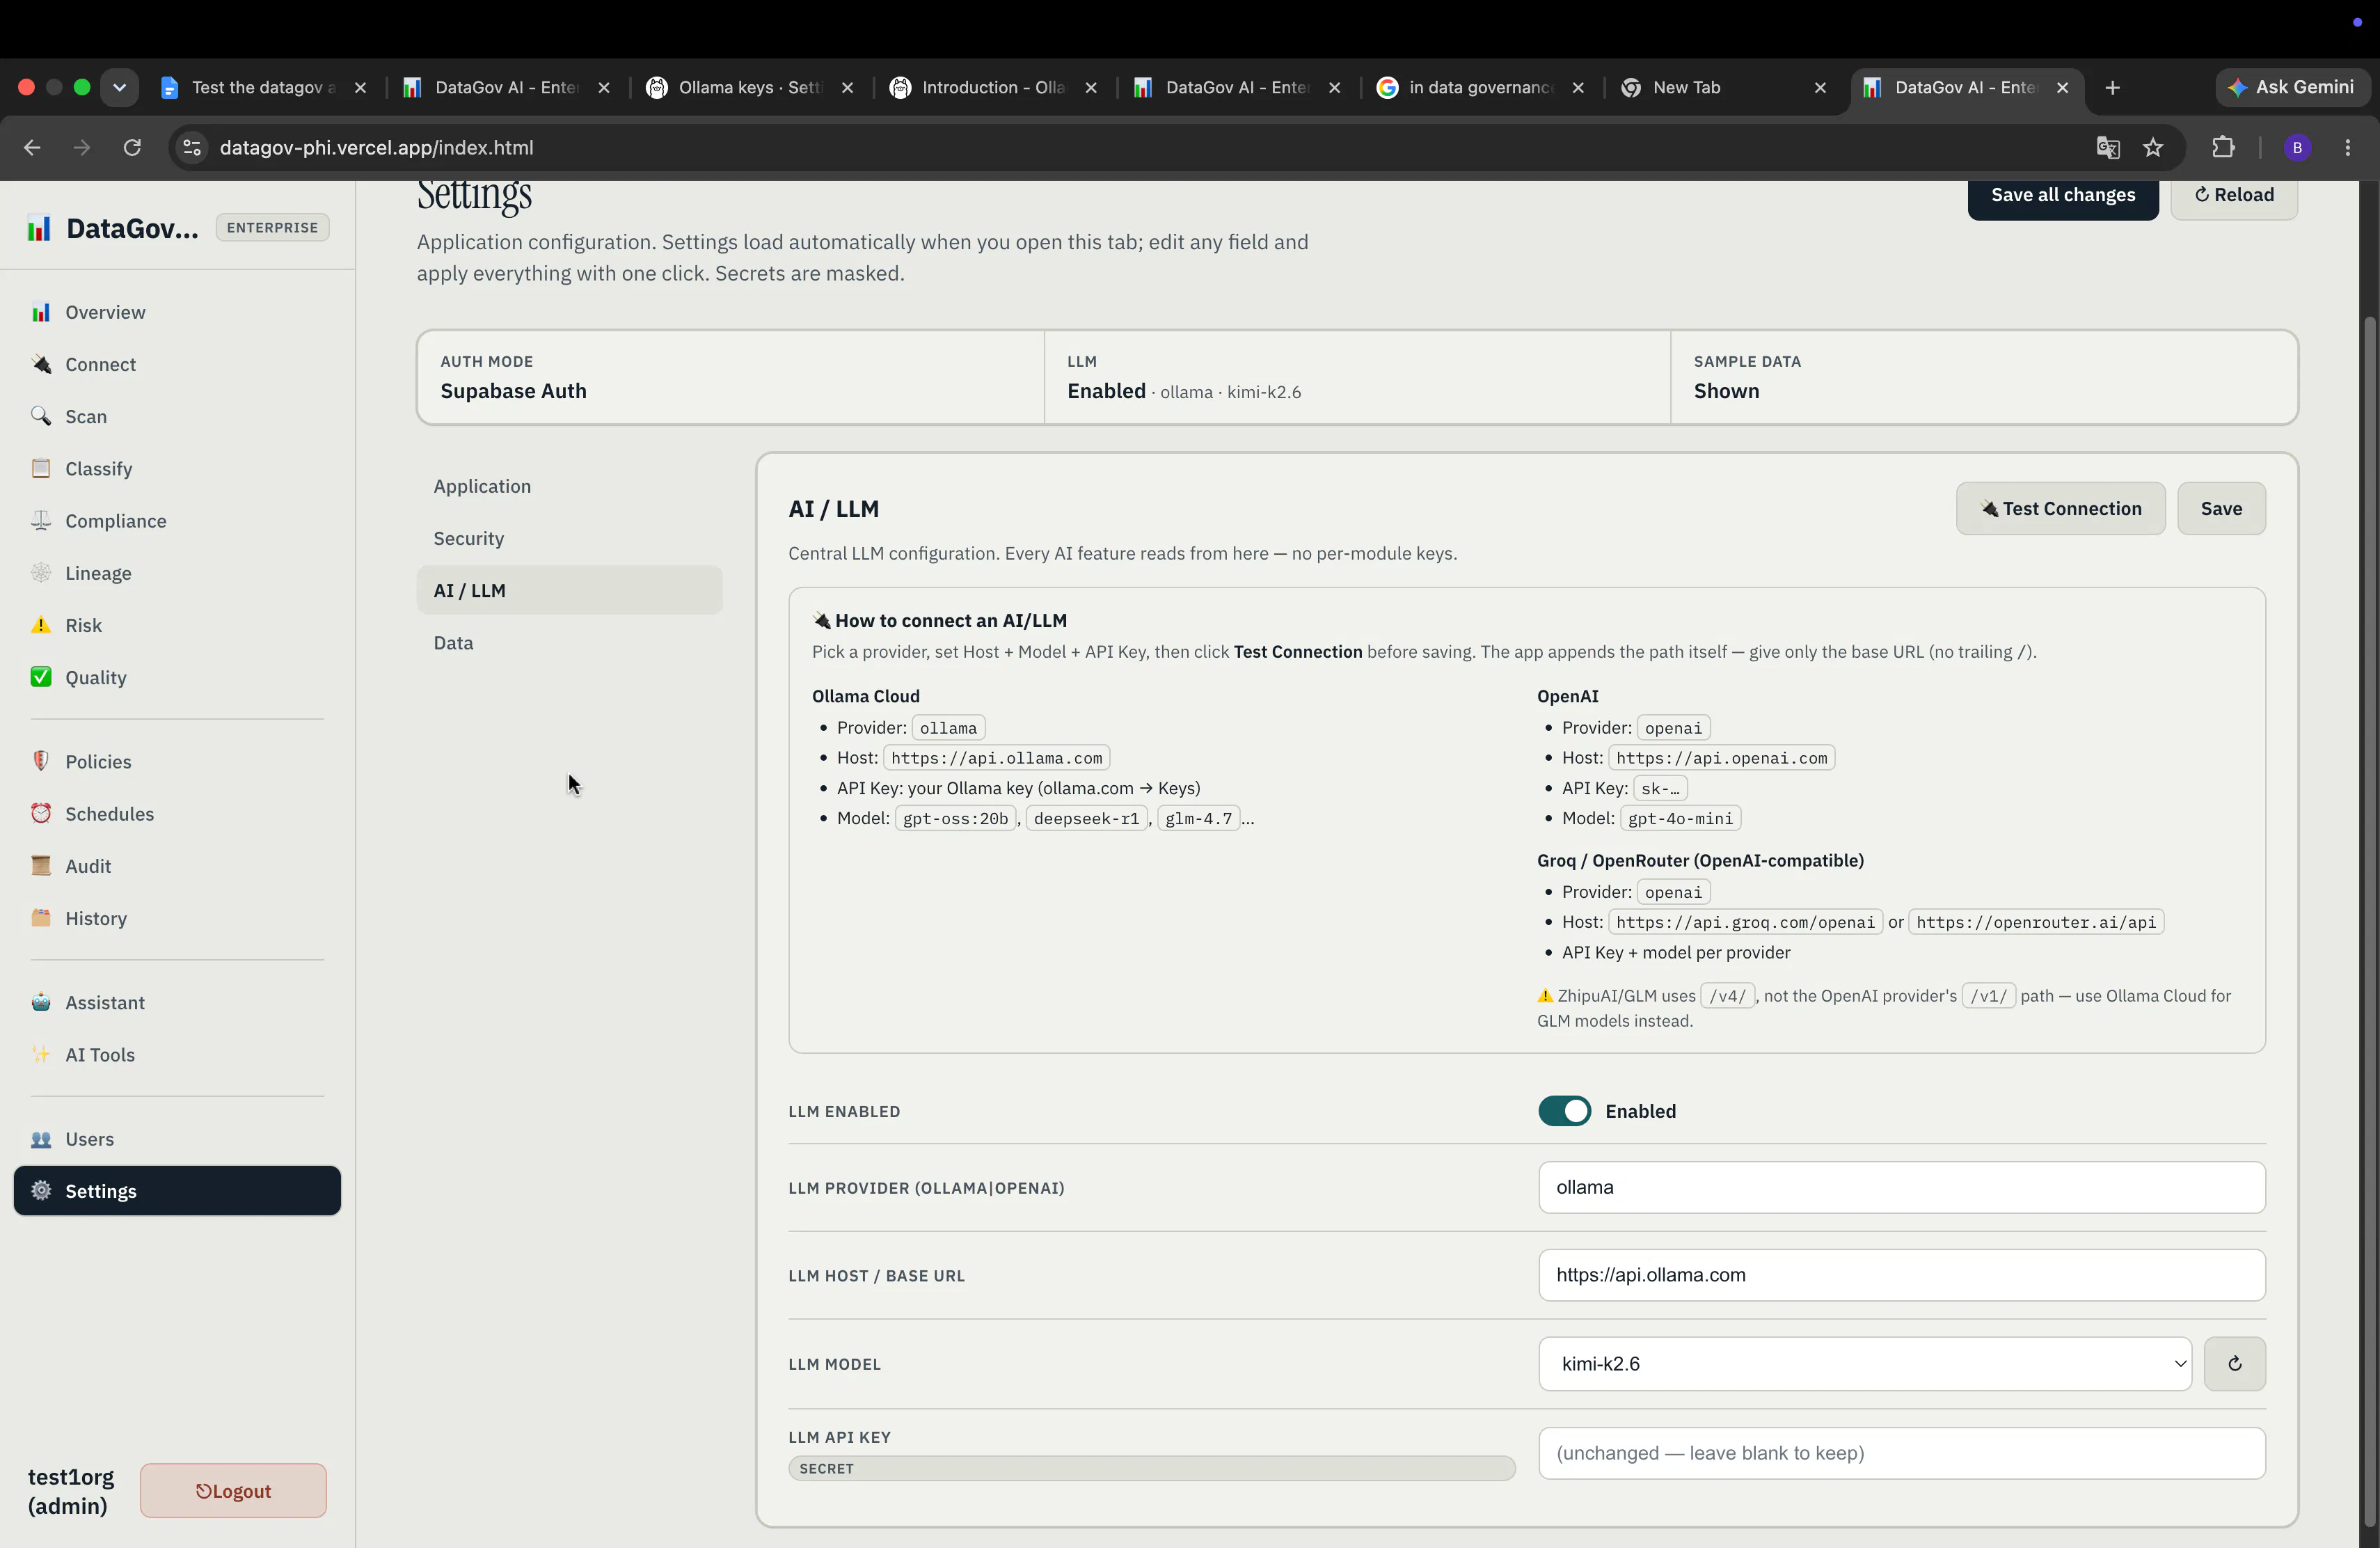Click the 'gpt-oss:20b' model snippet

pyautogui.click(x=955, y=818)
